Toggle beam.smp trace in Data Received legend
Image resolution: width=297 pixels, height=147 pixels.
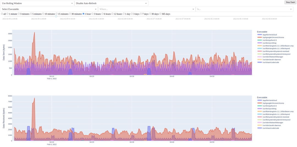pos(275,111)
